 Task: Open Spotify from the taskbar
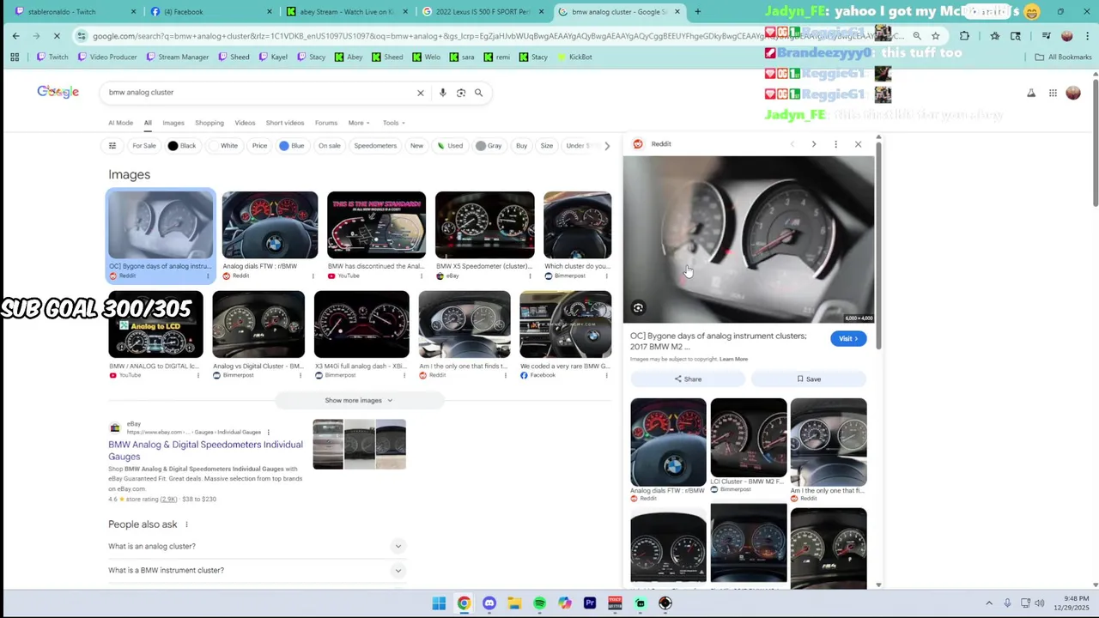tap(539, 603)
